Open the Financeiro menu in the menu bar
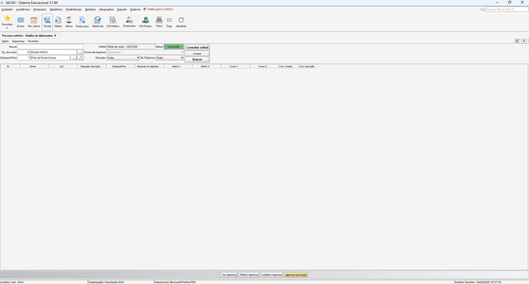 pos(40,9)
